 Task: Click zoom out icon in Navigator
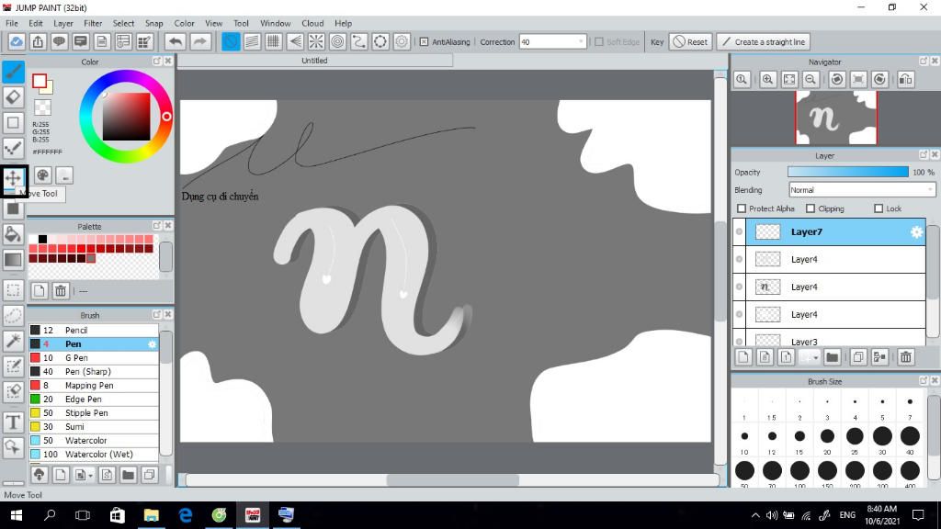(811, 79)
